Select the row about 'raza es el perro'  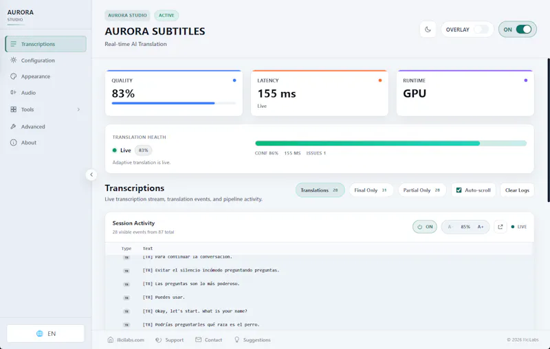(x=319, y=325)
